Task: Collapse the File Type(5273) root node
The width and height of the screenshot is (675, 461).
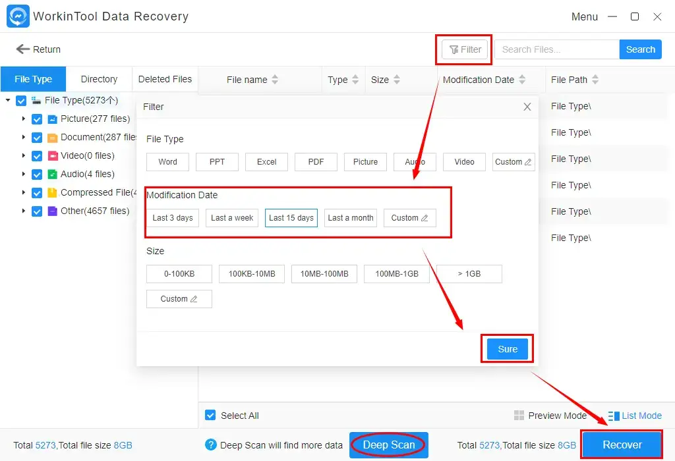Action: point(8,100)
